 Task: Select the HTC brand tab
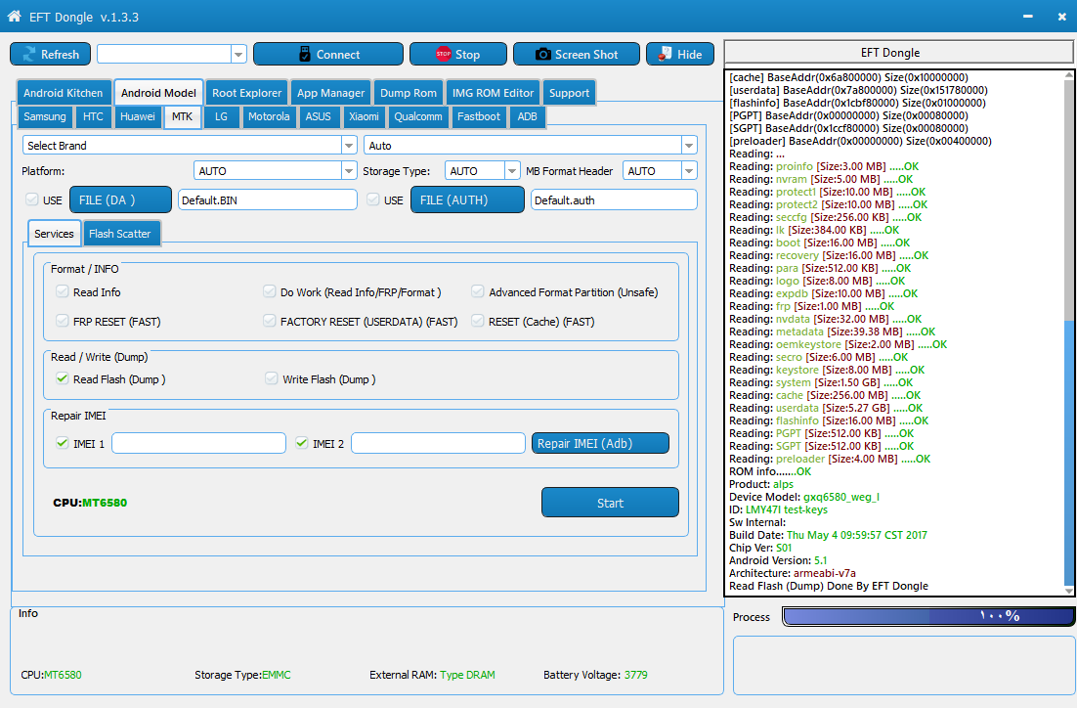tap(93, 116)
